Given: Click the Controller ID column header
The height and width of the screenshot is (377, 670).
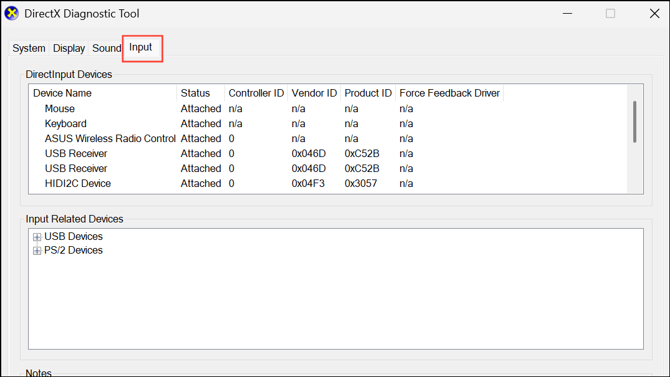Looking at the screenshot, I should coord(256,93).
